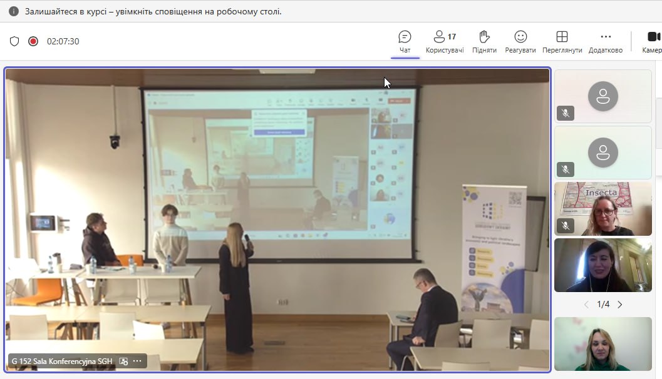Select the Insecta map participant video

pyautogui.click(x=603, y=208)
